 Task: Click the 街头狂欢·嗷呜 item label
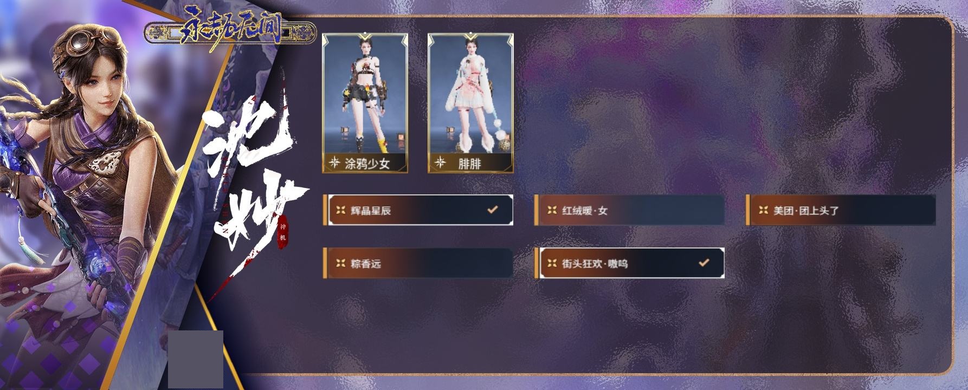595,263
